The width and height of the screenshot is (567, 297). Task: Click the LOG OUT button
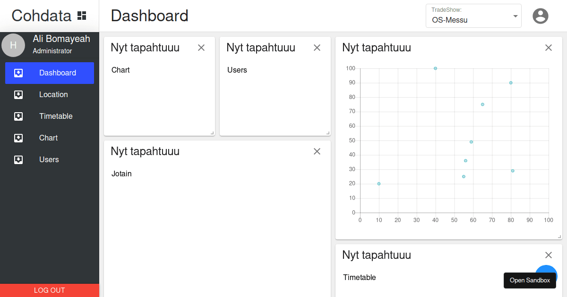click(50, 290)
